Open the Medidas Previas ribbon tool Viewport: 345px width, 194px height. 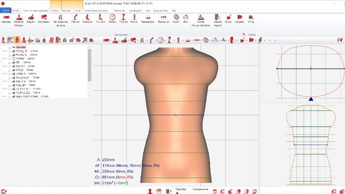coord(19,20)
